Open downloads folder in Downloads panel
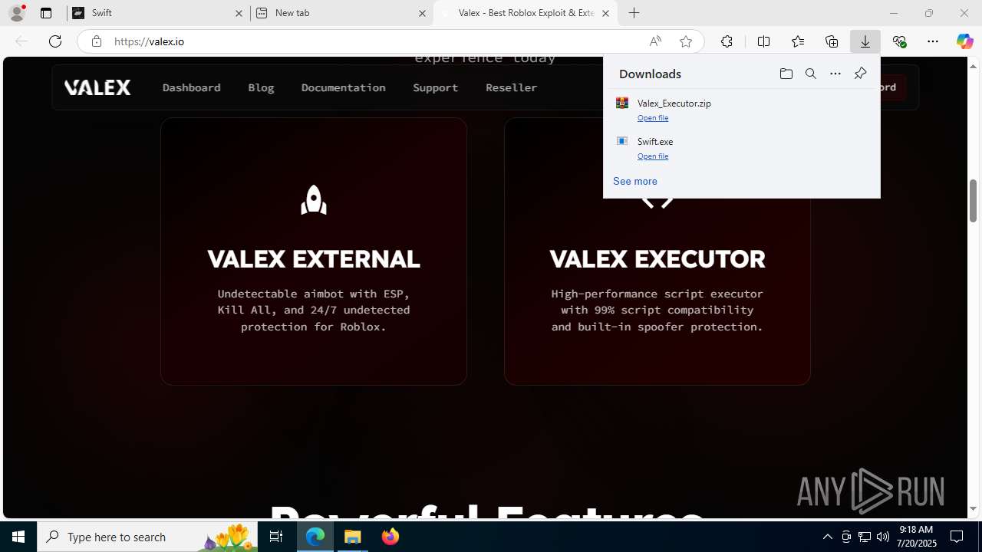The height and width of the screenshot is (552, 982). 786,74
